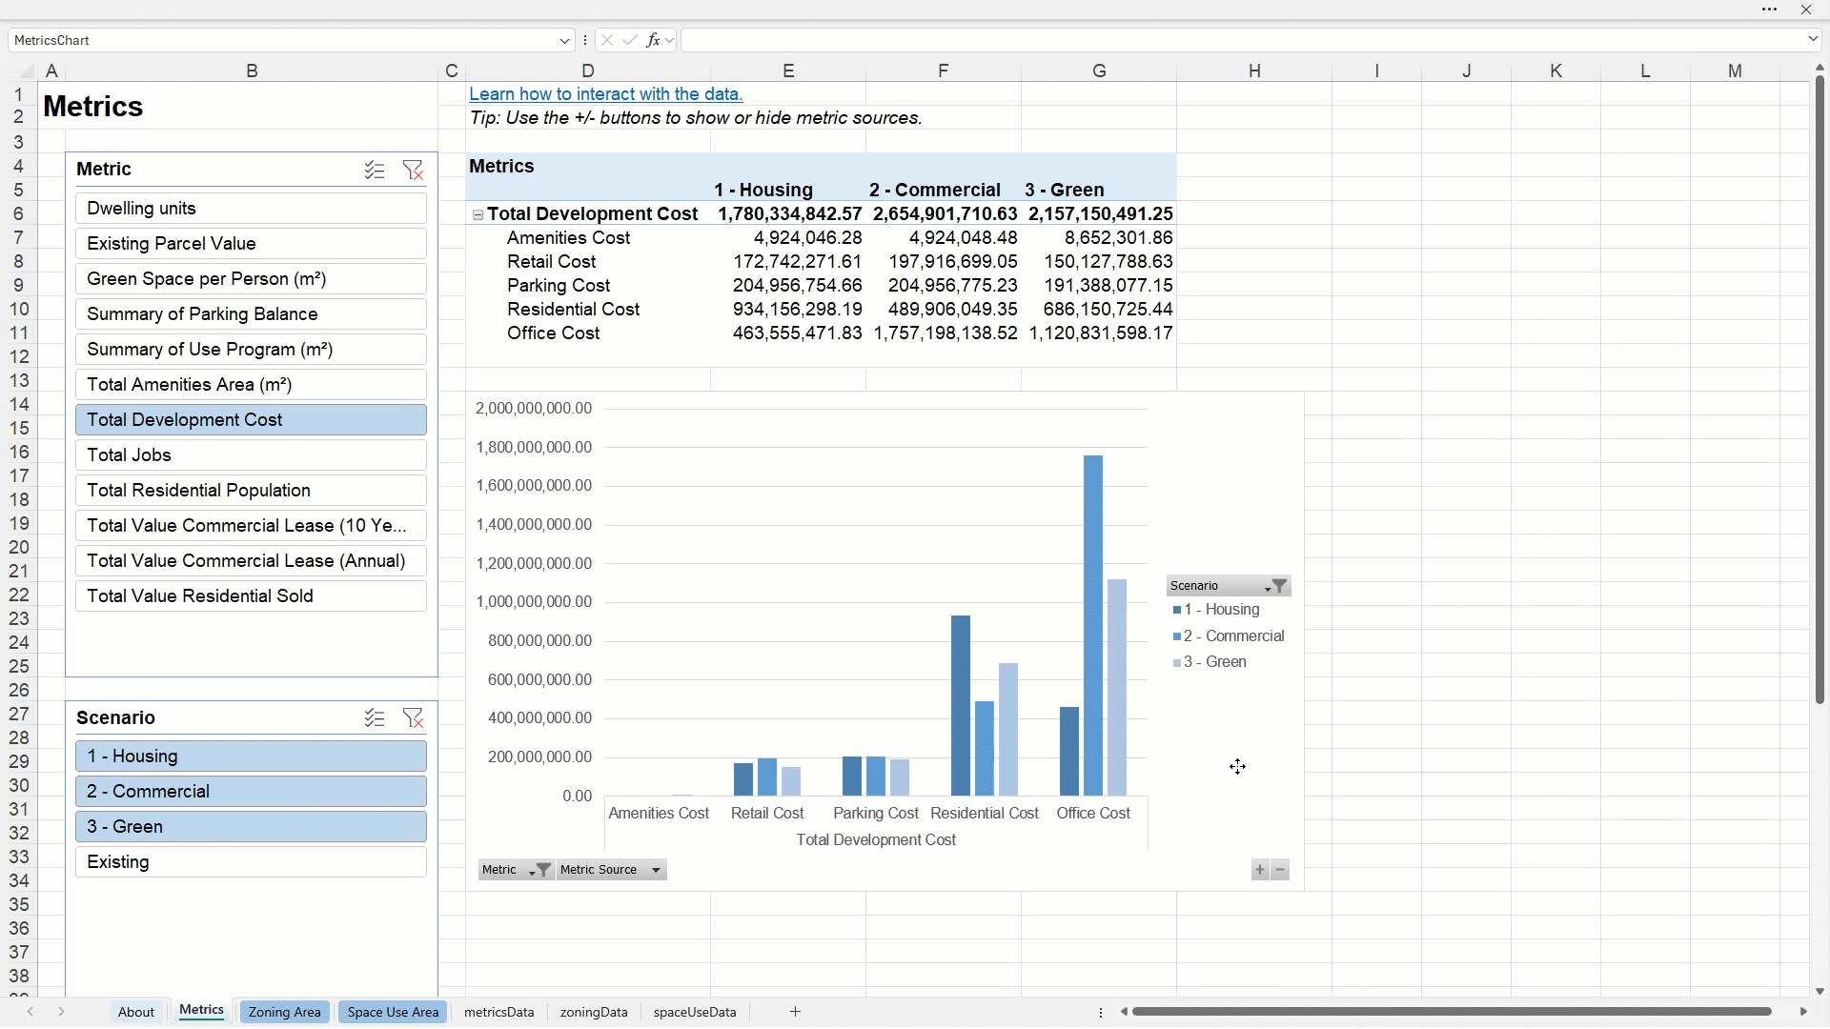The height and width of the screenshot is (1029, 1830).
Task: Toggle the 2 - Commercial scenario slicer item
Action: click(252, 792)
